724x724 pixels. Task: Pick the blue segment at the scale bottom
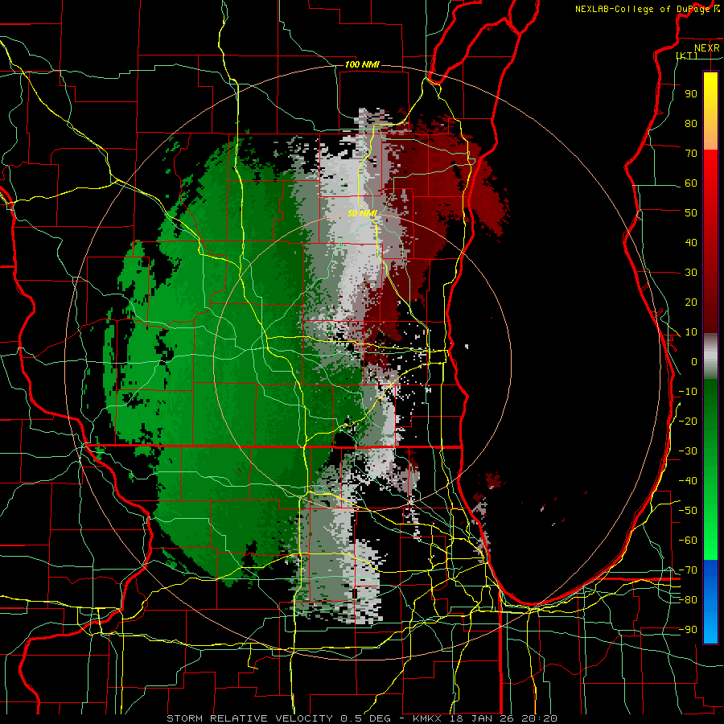[710, 602]
